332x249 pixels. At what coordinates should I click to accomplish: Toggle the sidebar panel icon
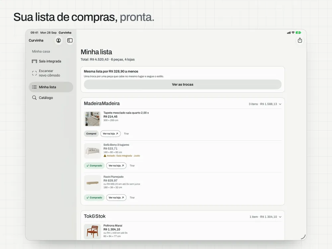pos(70,40)
